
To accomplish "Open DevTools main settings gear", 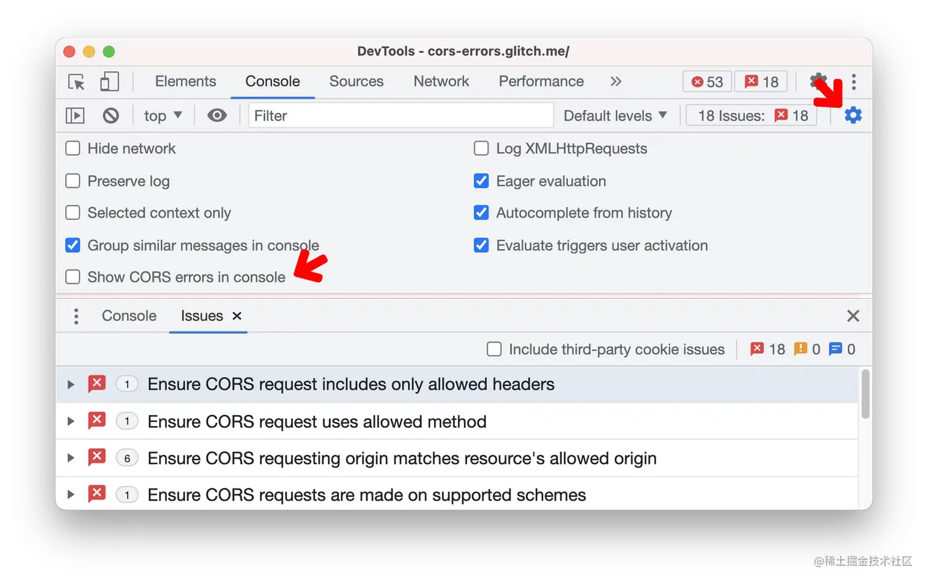I will (x=818, y=80).
